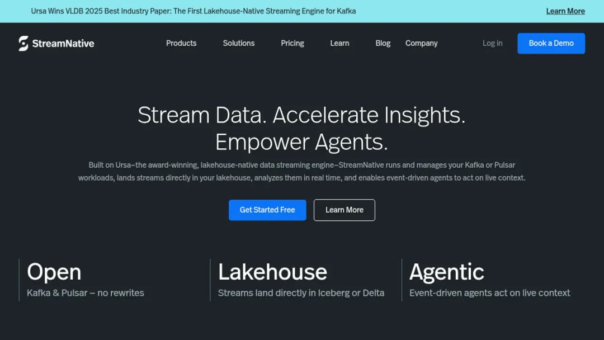Go to the Pricing page
The height and width of the screenshot is (340, 604).
click(292, 43)
